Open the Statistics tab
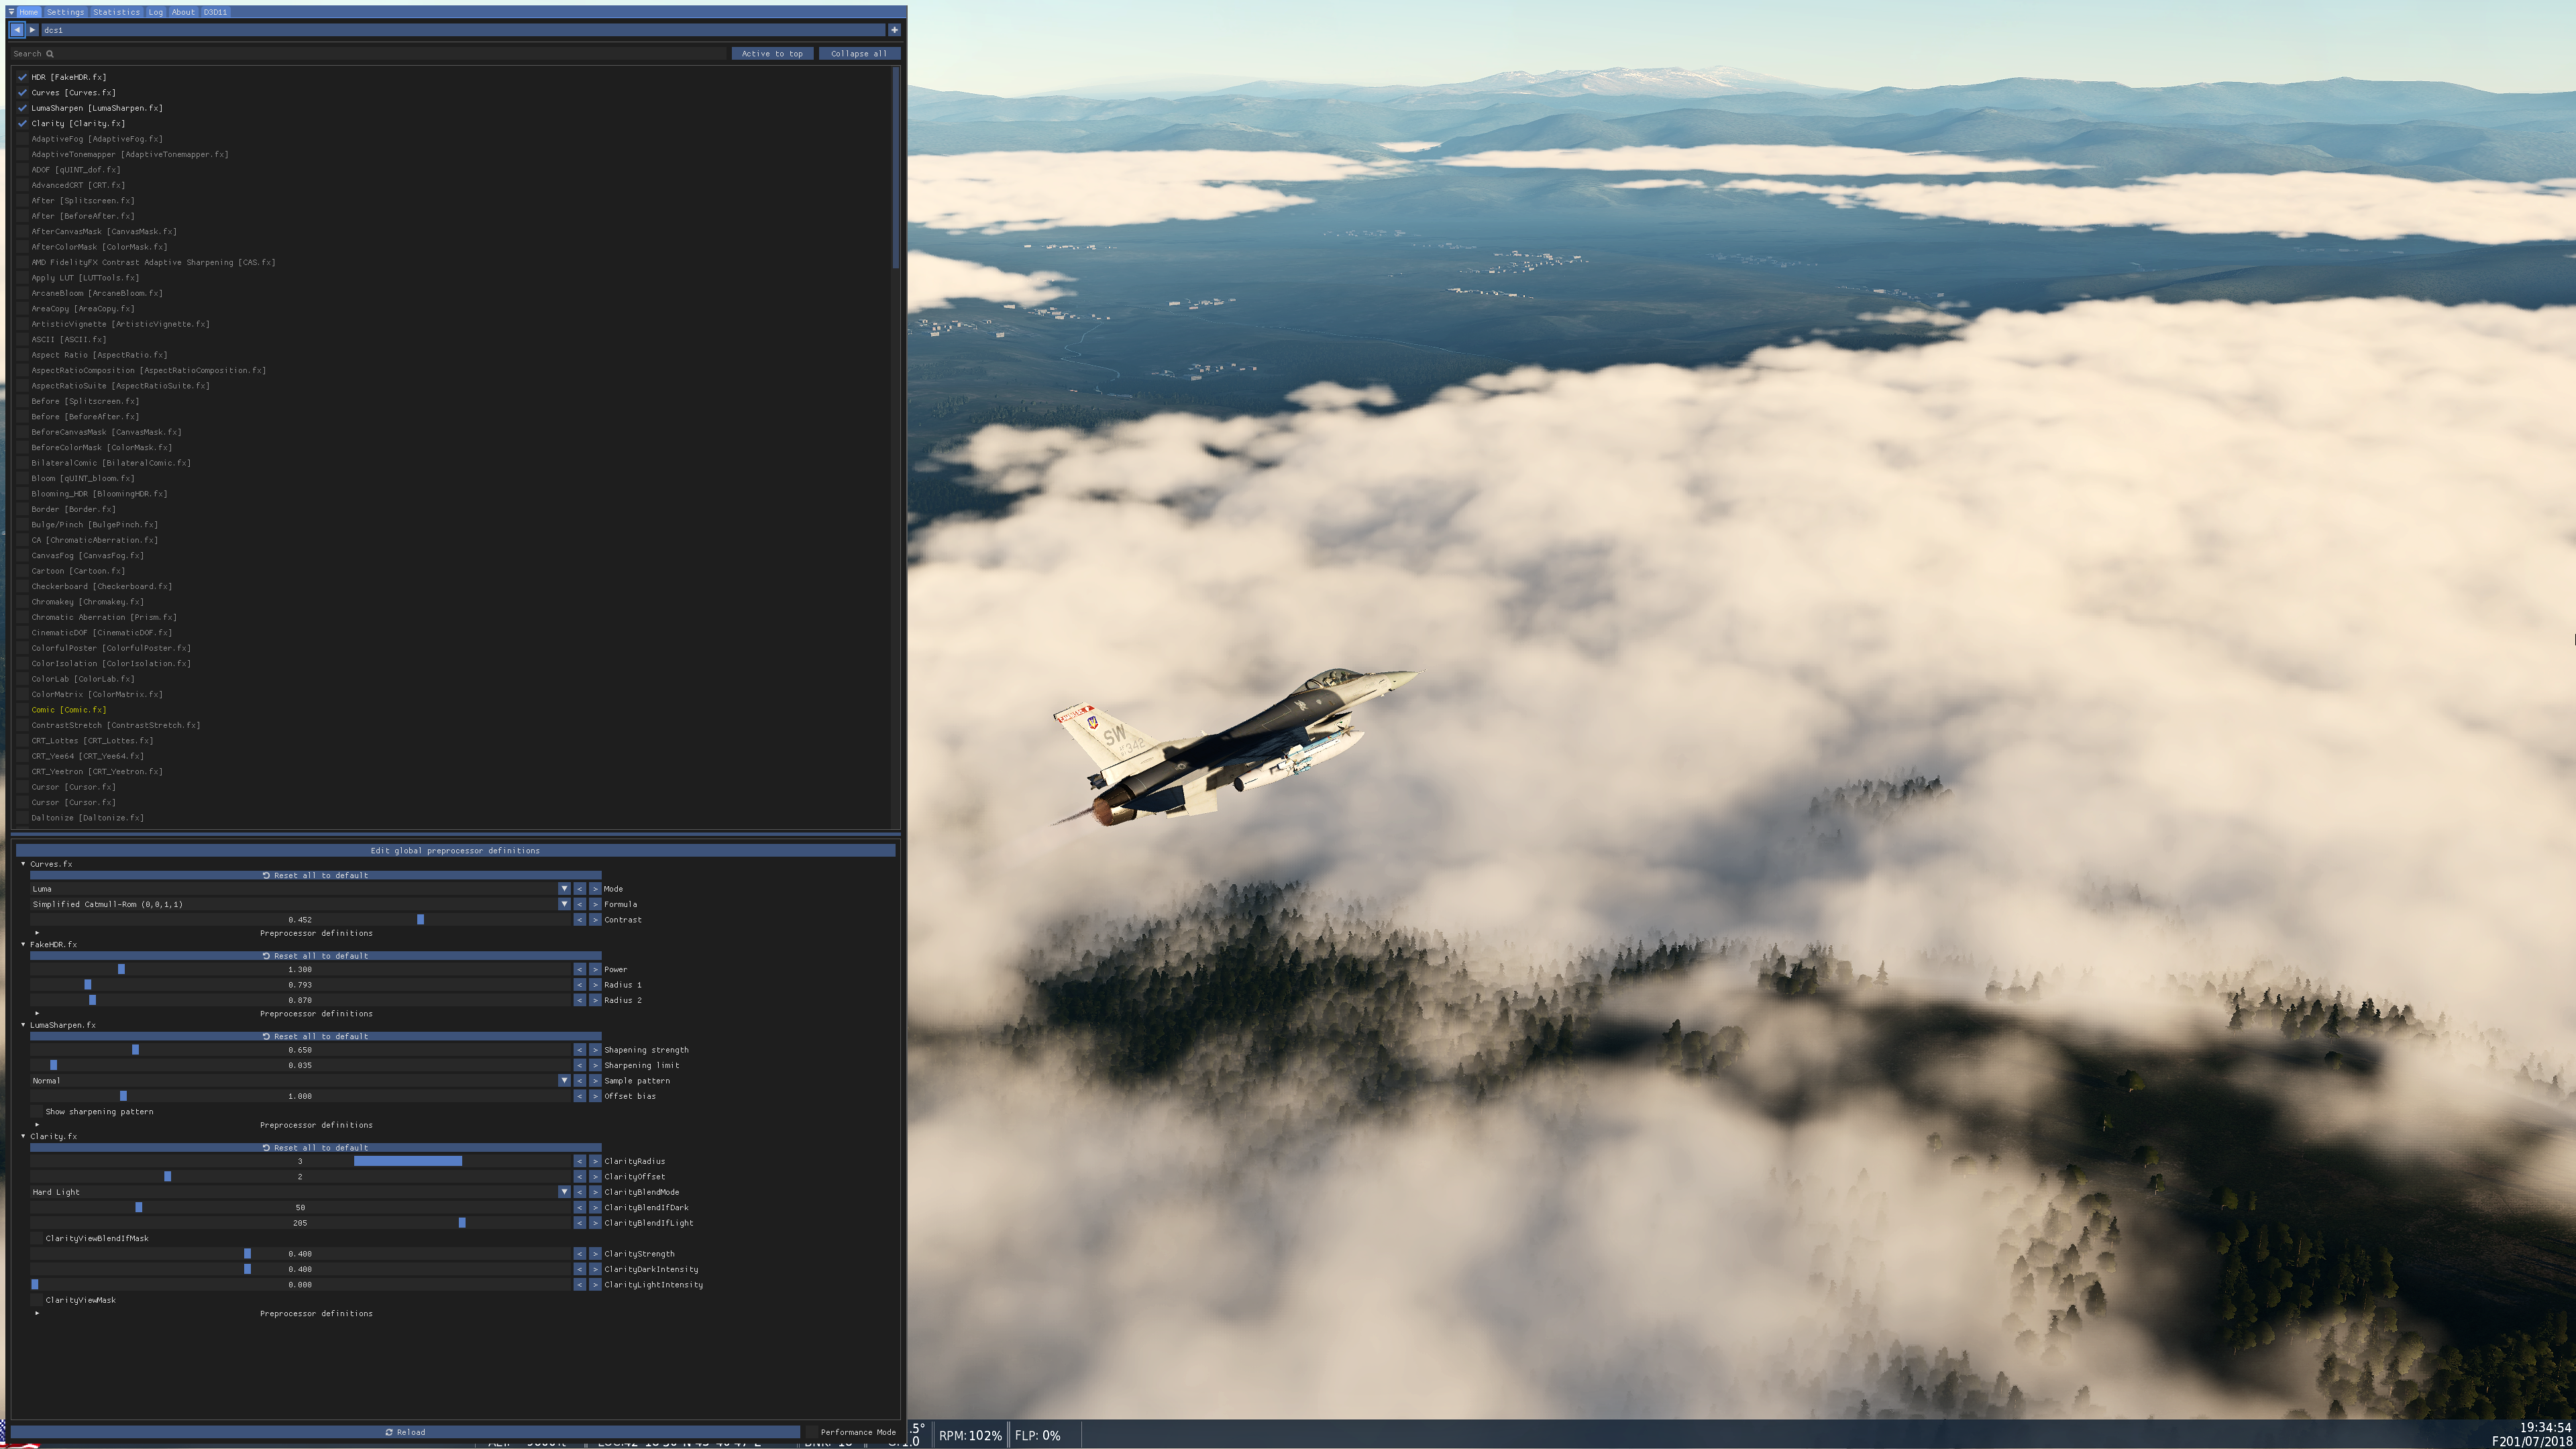2576x1449 pixels. coord(116,12)
